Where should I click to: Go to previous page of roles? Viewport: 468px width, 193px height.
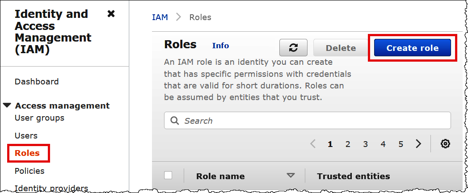click(x=313, y=143)
